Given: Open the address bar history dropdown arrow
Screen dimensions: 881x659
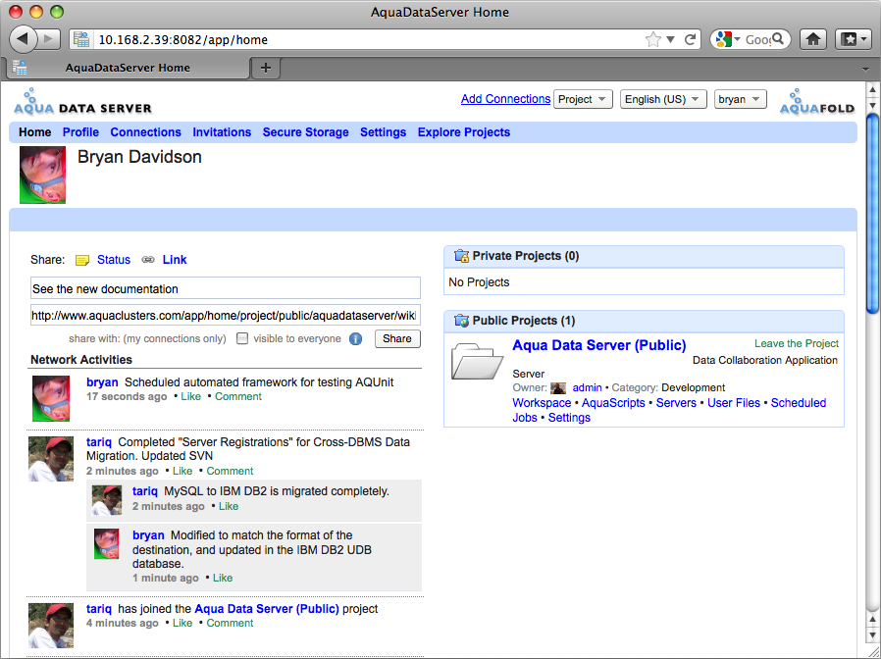Looking at the screenshot, I should pos(670,39).
